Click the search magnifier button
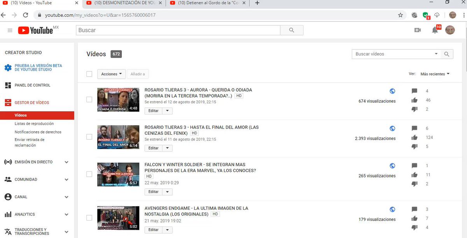This screenshot has width=467, height=238. pos(292,30)
